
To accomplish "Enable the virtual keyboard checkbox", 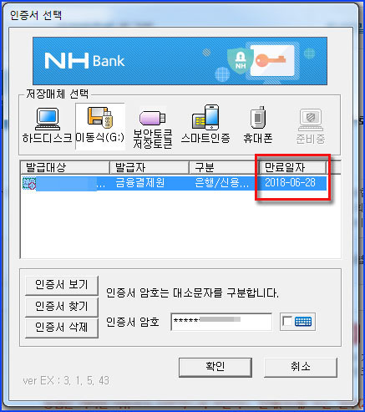I will point(286,322).
